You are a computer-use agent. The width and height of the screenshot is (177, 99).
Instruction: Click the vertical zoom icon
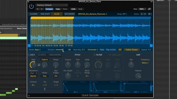click(x=142, y=14)
